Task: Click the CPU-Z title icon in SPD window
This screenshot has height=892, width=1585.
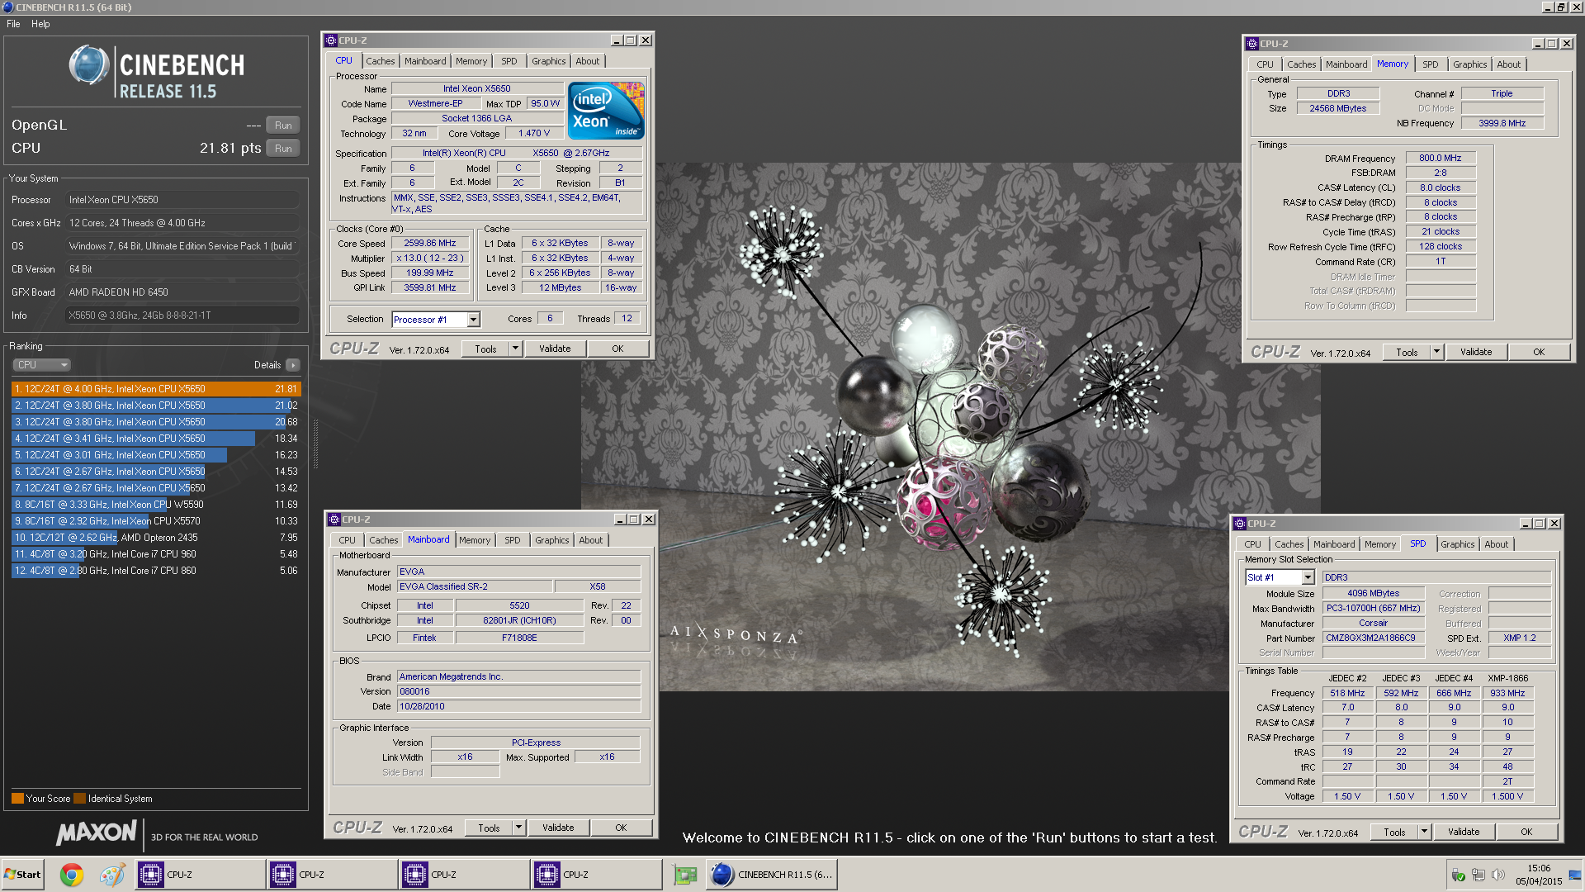Action: [1240, 524]
